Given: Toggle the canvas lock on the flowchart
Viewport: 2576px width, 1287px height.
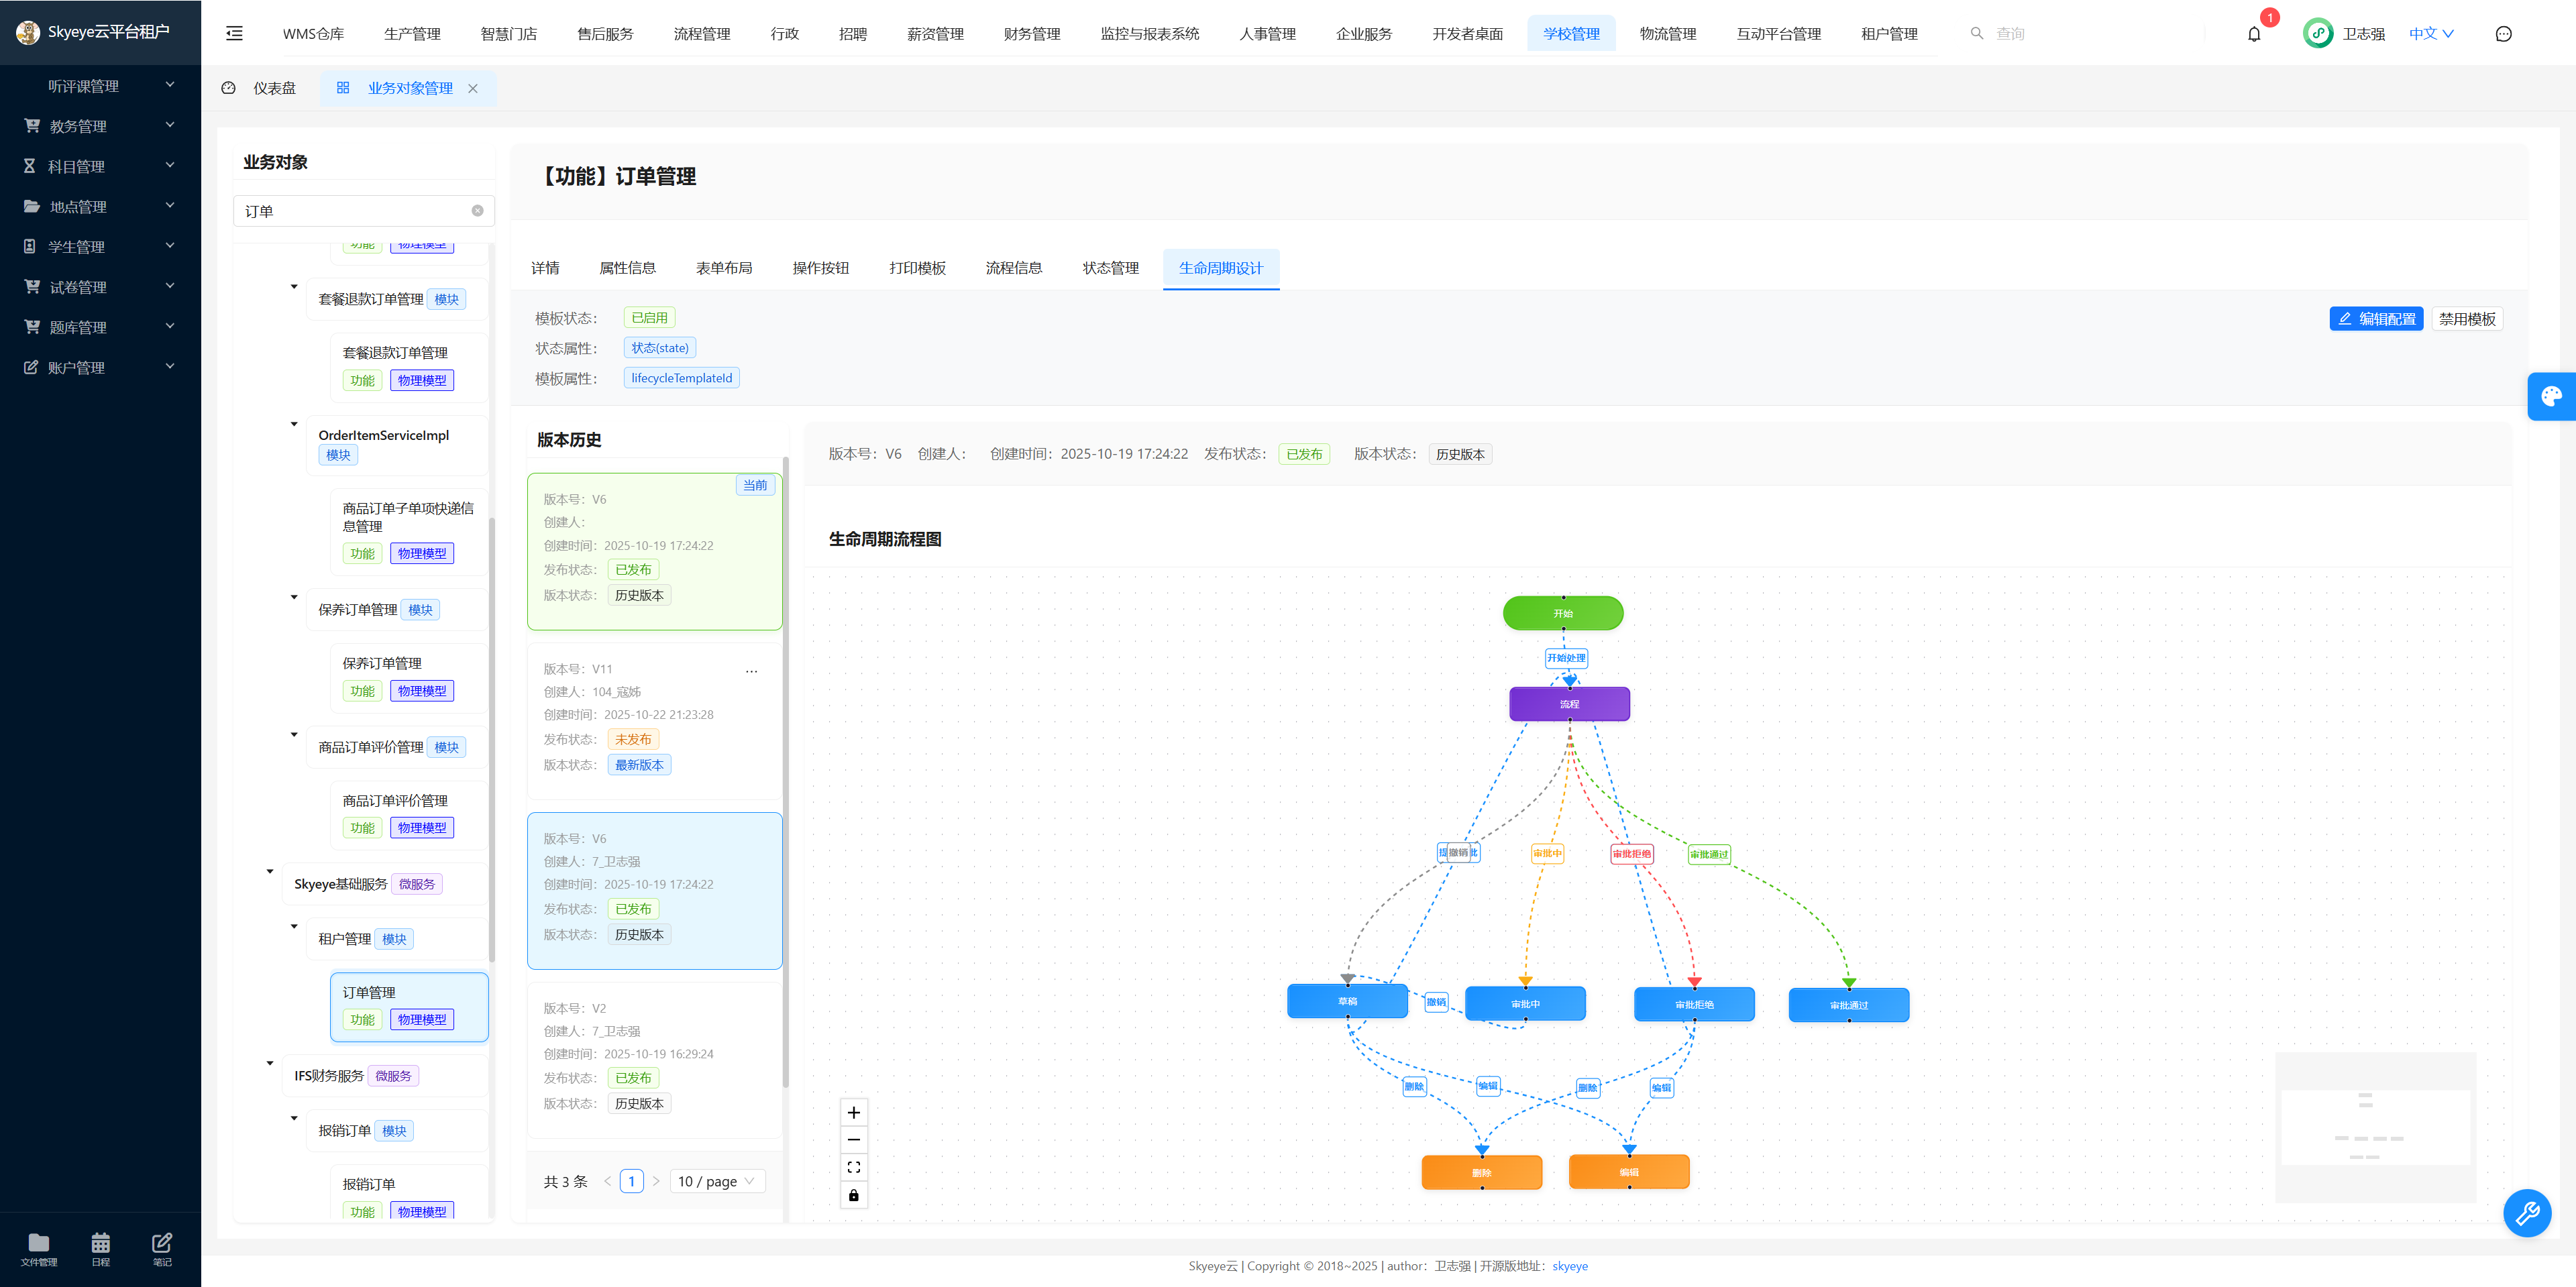Looking at the screenshot, I should tap(853, 1195).
